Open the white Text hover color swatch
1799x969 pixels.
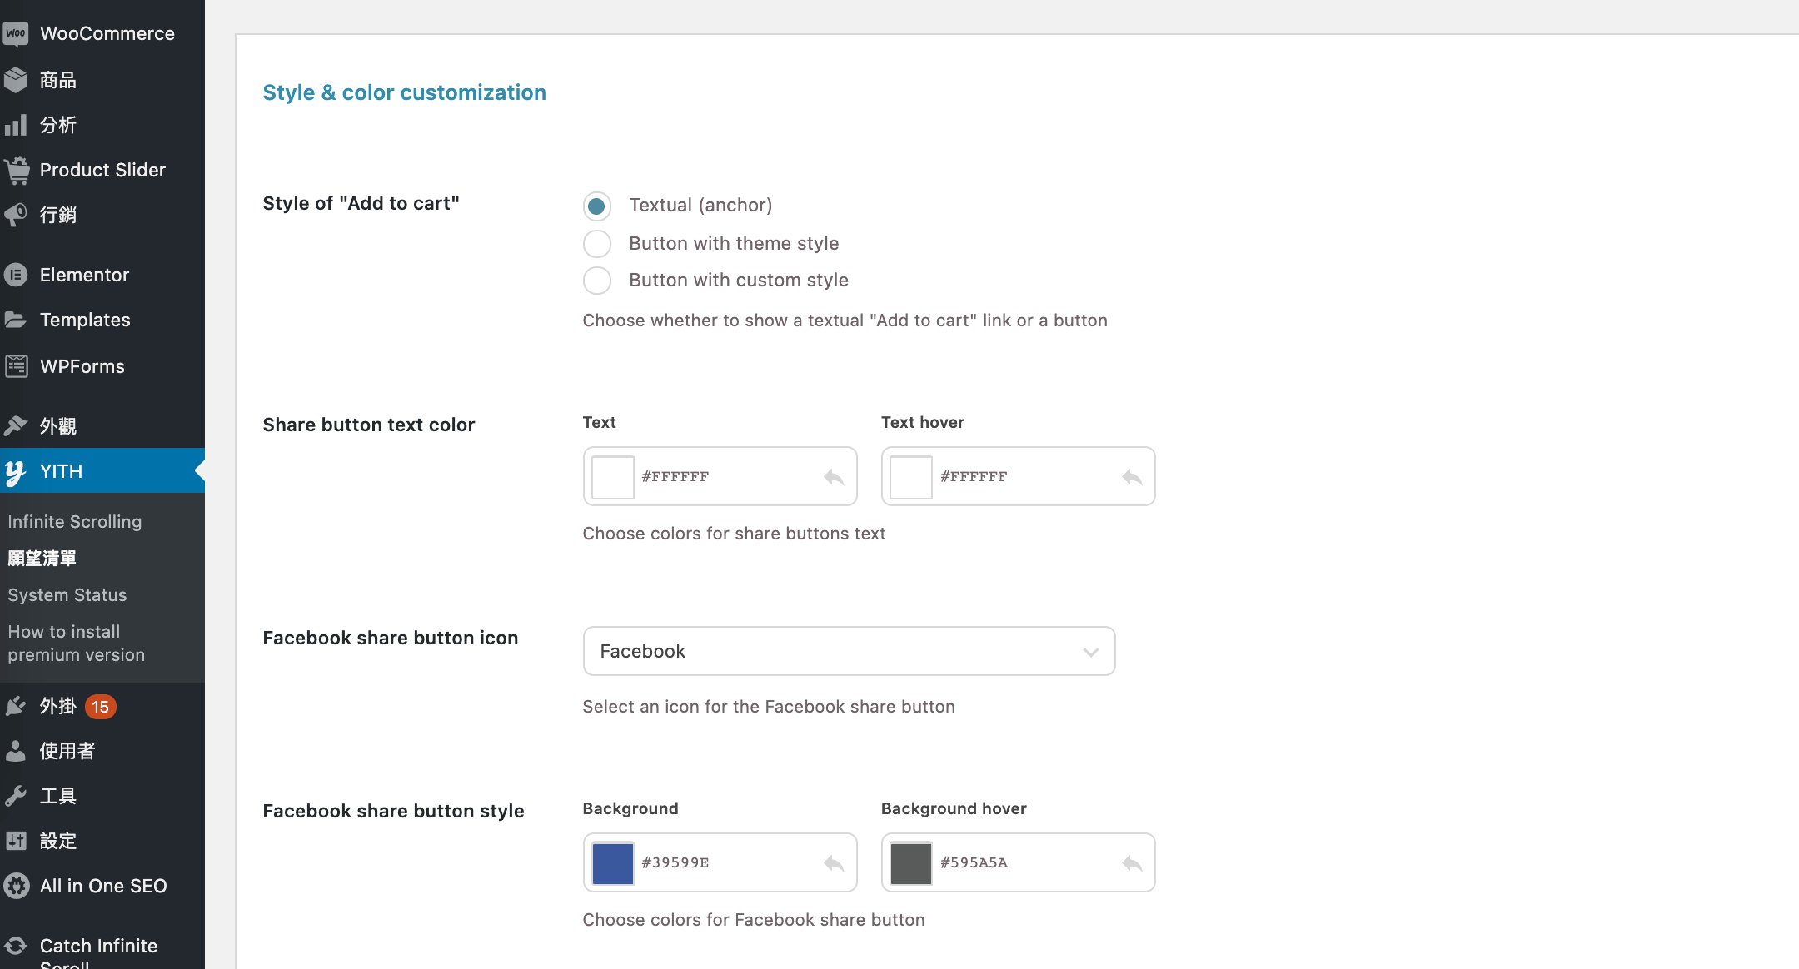click(911, 477)
